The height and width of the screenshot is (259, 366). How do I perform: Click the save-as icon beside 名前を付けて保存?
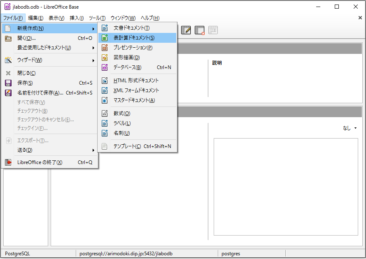click(x=8, y=93)
